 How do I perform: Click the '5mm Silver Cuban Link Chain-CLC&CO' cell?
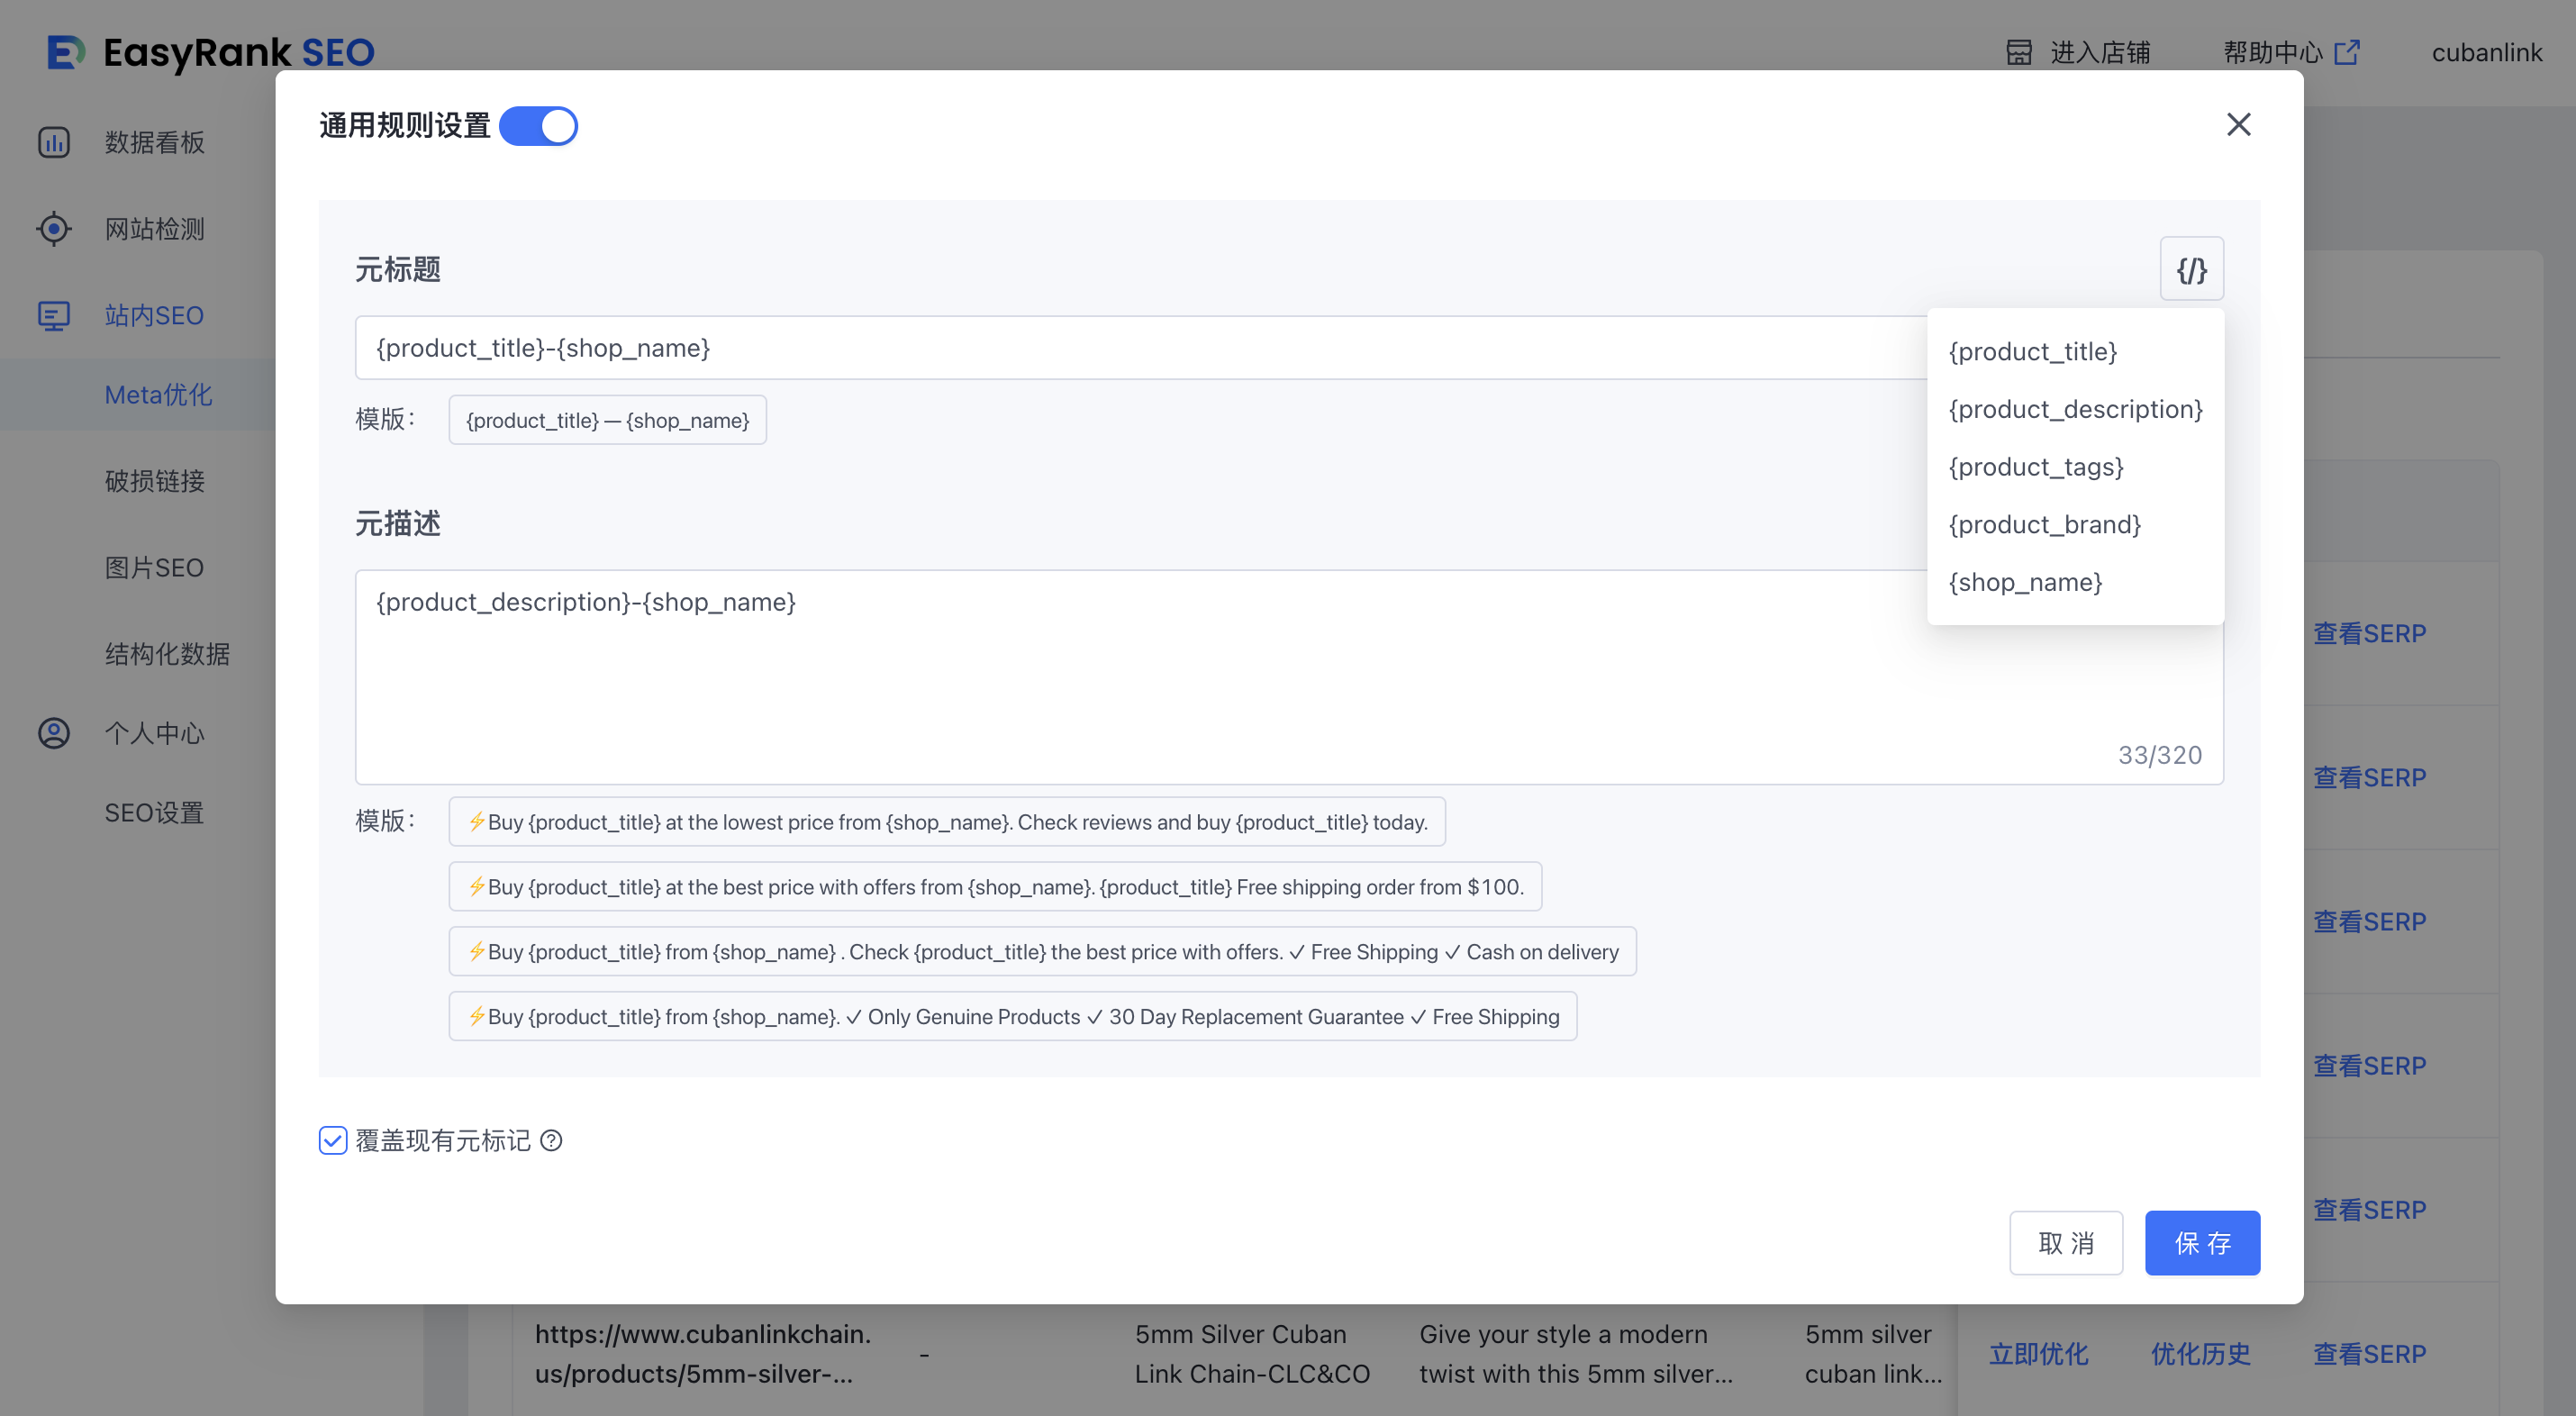click(1252, 1354)
